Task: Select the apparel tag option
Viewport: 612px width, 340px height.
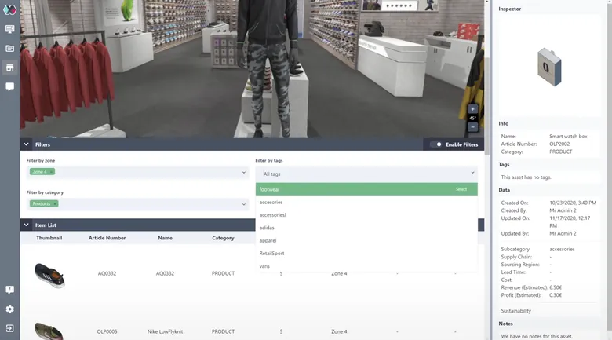Action: click(x=366, y=240)
